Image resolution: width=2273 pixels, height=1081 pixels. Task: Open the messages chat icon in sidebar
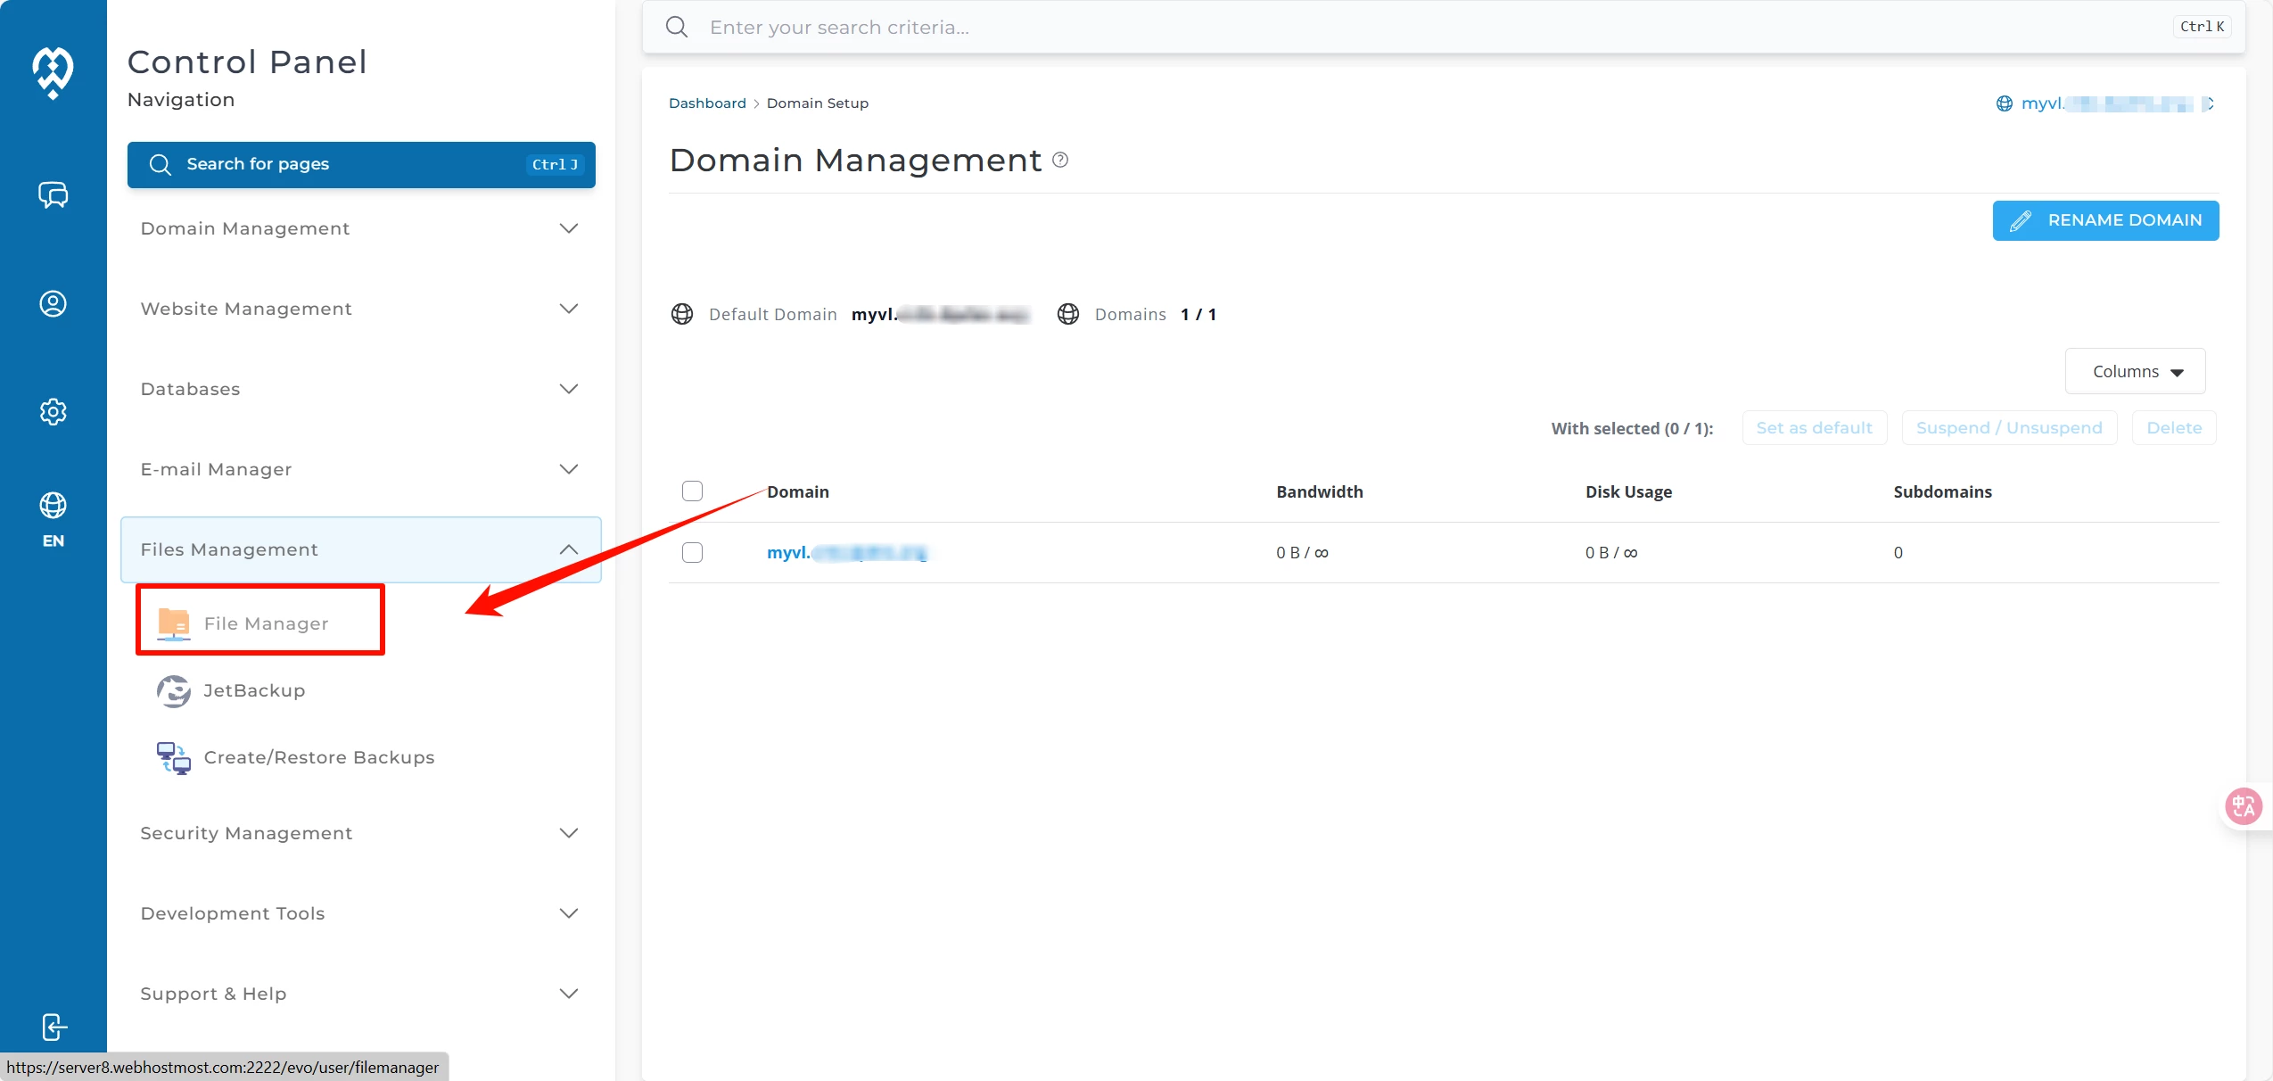click(x=53, y=194)
